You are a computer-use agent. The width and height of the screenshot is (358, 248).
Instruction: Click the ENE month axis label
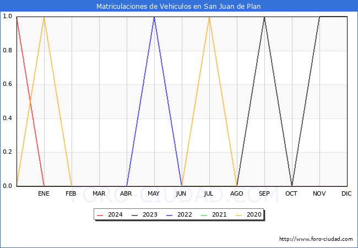coord(44,193)
